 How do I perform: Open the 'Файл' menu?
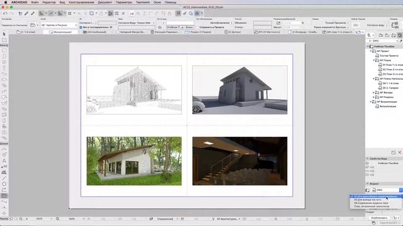(35, 3)
